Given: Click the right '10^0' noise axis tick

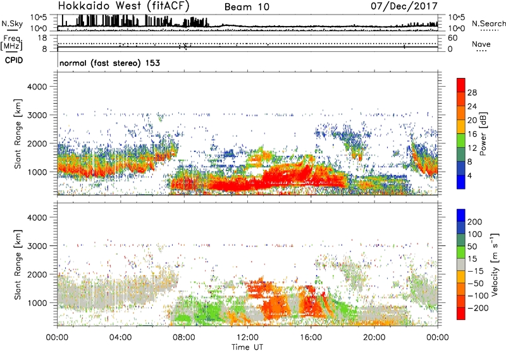Looking at the screenshot, I should 456,29.
